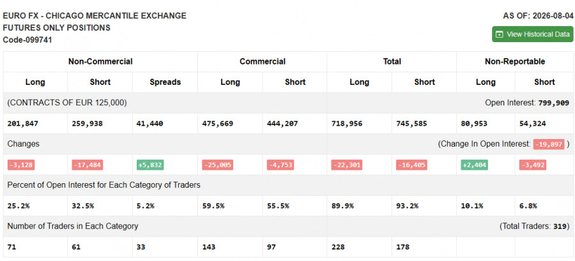Click the Open Interest value 799,909
The width and height of the screenshot is (575, 261).
(554, 103)
